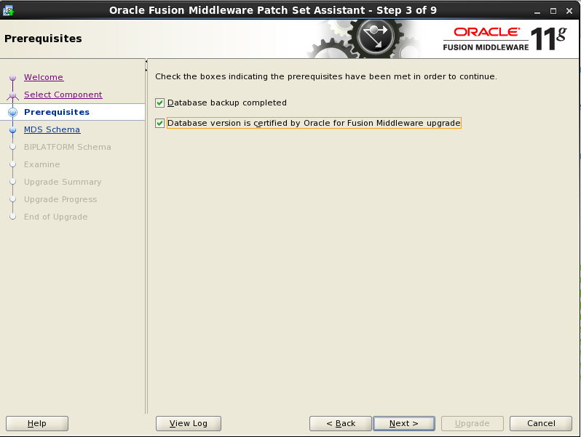The image size is (581, 437).
Task: Click the Prerequisites current step bullet icon
Action: tap(12, 112)
